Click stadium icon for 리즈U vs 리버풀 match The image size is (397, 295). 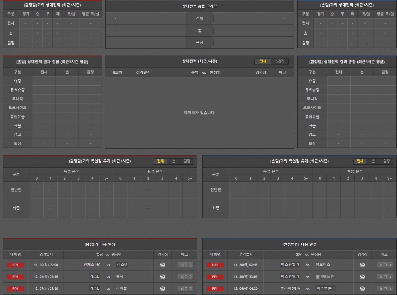[x=162, y=289]
